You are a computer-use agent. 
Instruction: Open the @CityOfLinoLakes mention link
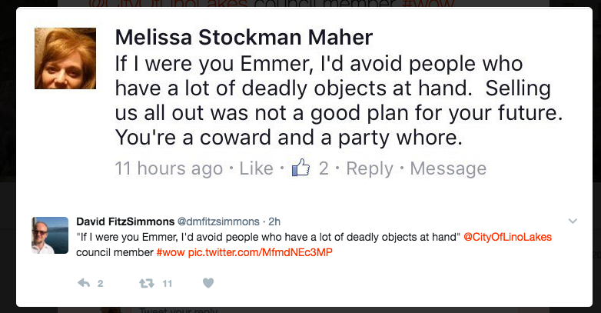point(507,236)
